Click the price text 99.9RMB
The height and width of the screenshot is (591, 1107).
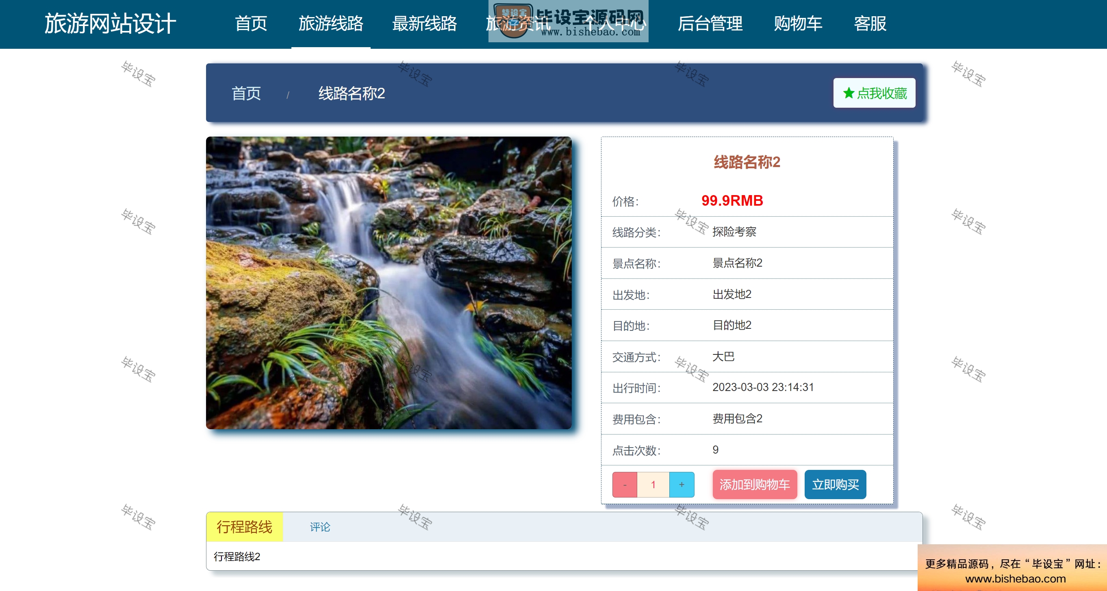[732, 200]
